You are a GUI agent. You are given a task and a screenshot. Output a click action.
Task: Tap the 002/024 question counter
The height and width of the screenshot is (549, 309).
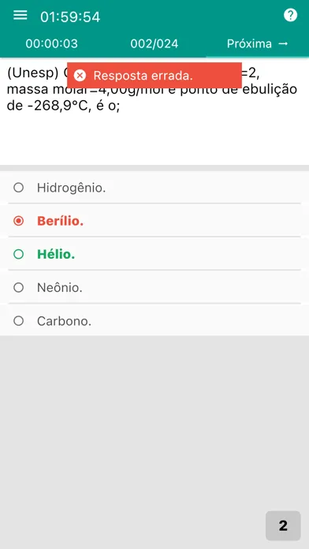pyautogui.click(x=154, y=43)
